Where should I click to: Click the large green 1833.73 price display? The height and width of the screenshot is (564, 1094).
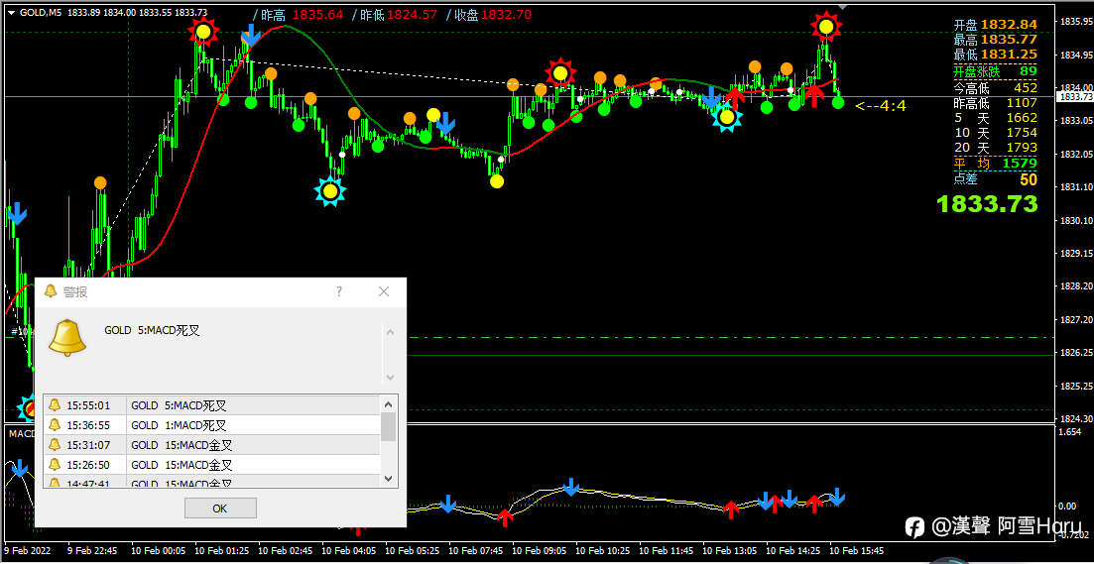tap(987, 203)
